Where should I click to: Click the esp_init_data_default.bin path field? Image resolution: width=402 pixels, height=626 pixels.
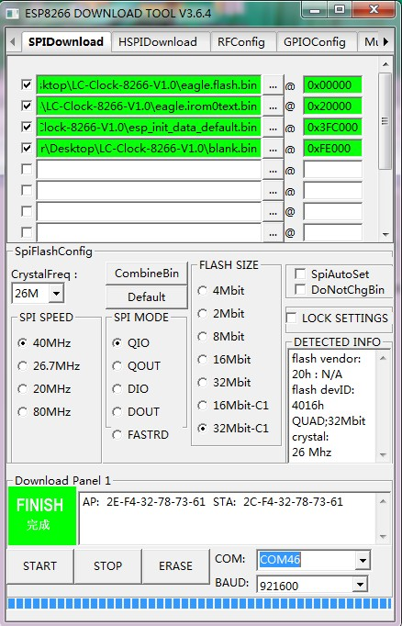[x=149, y=128]
